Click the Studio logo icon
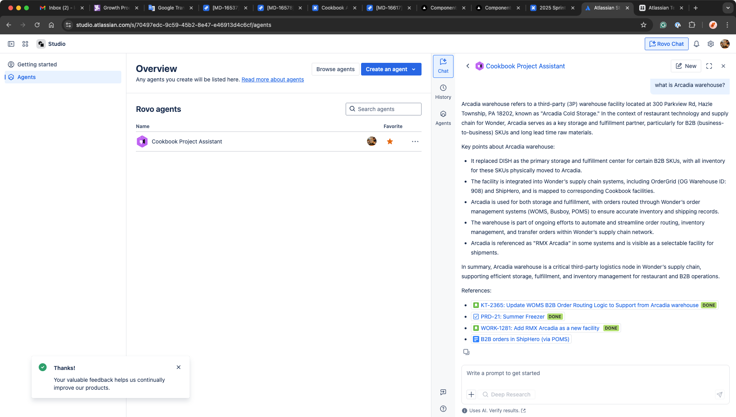Screen dimensions: 736x417 tap(41, 44)
